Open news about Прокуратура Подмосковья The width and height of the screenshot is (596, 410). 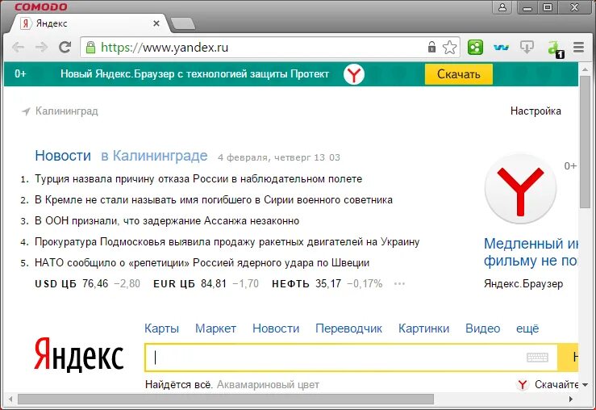(x=227, y=242)
